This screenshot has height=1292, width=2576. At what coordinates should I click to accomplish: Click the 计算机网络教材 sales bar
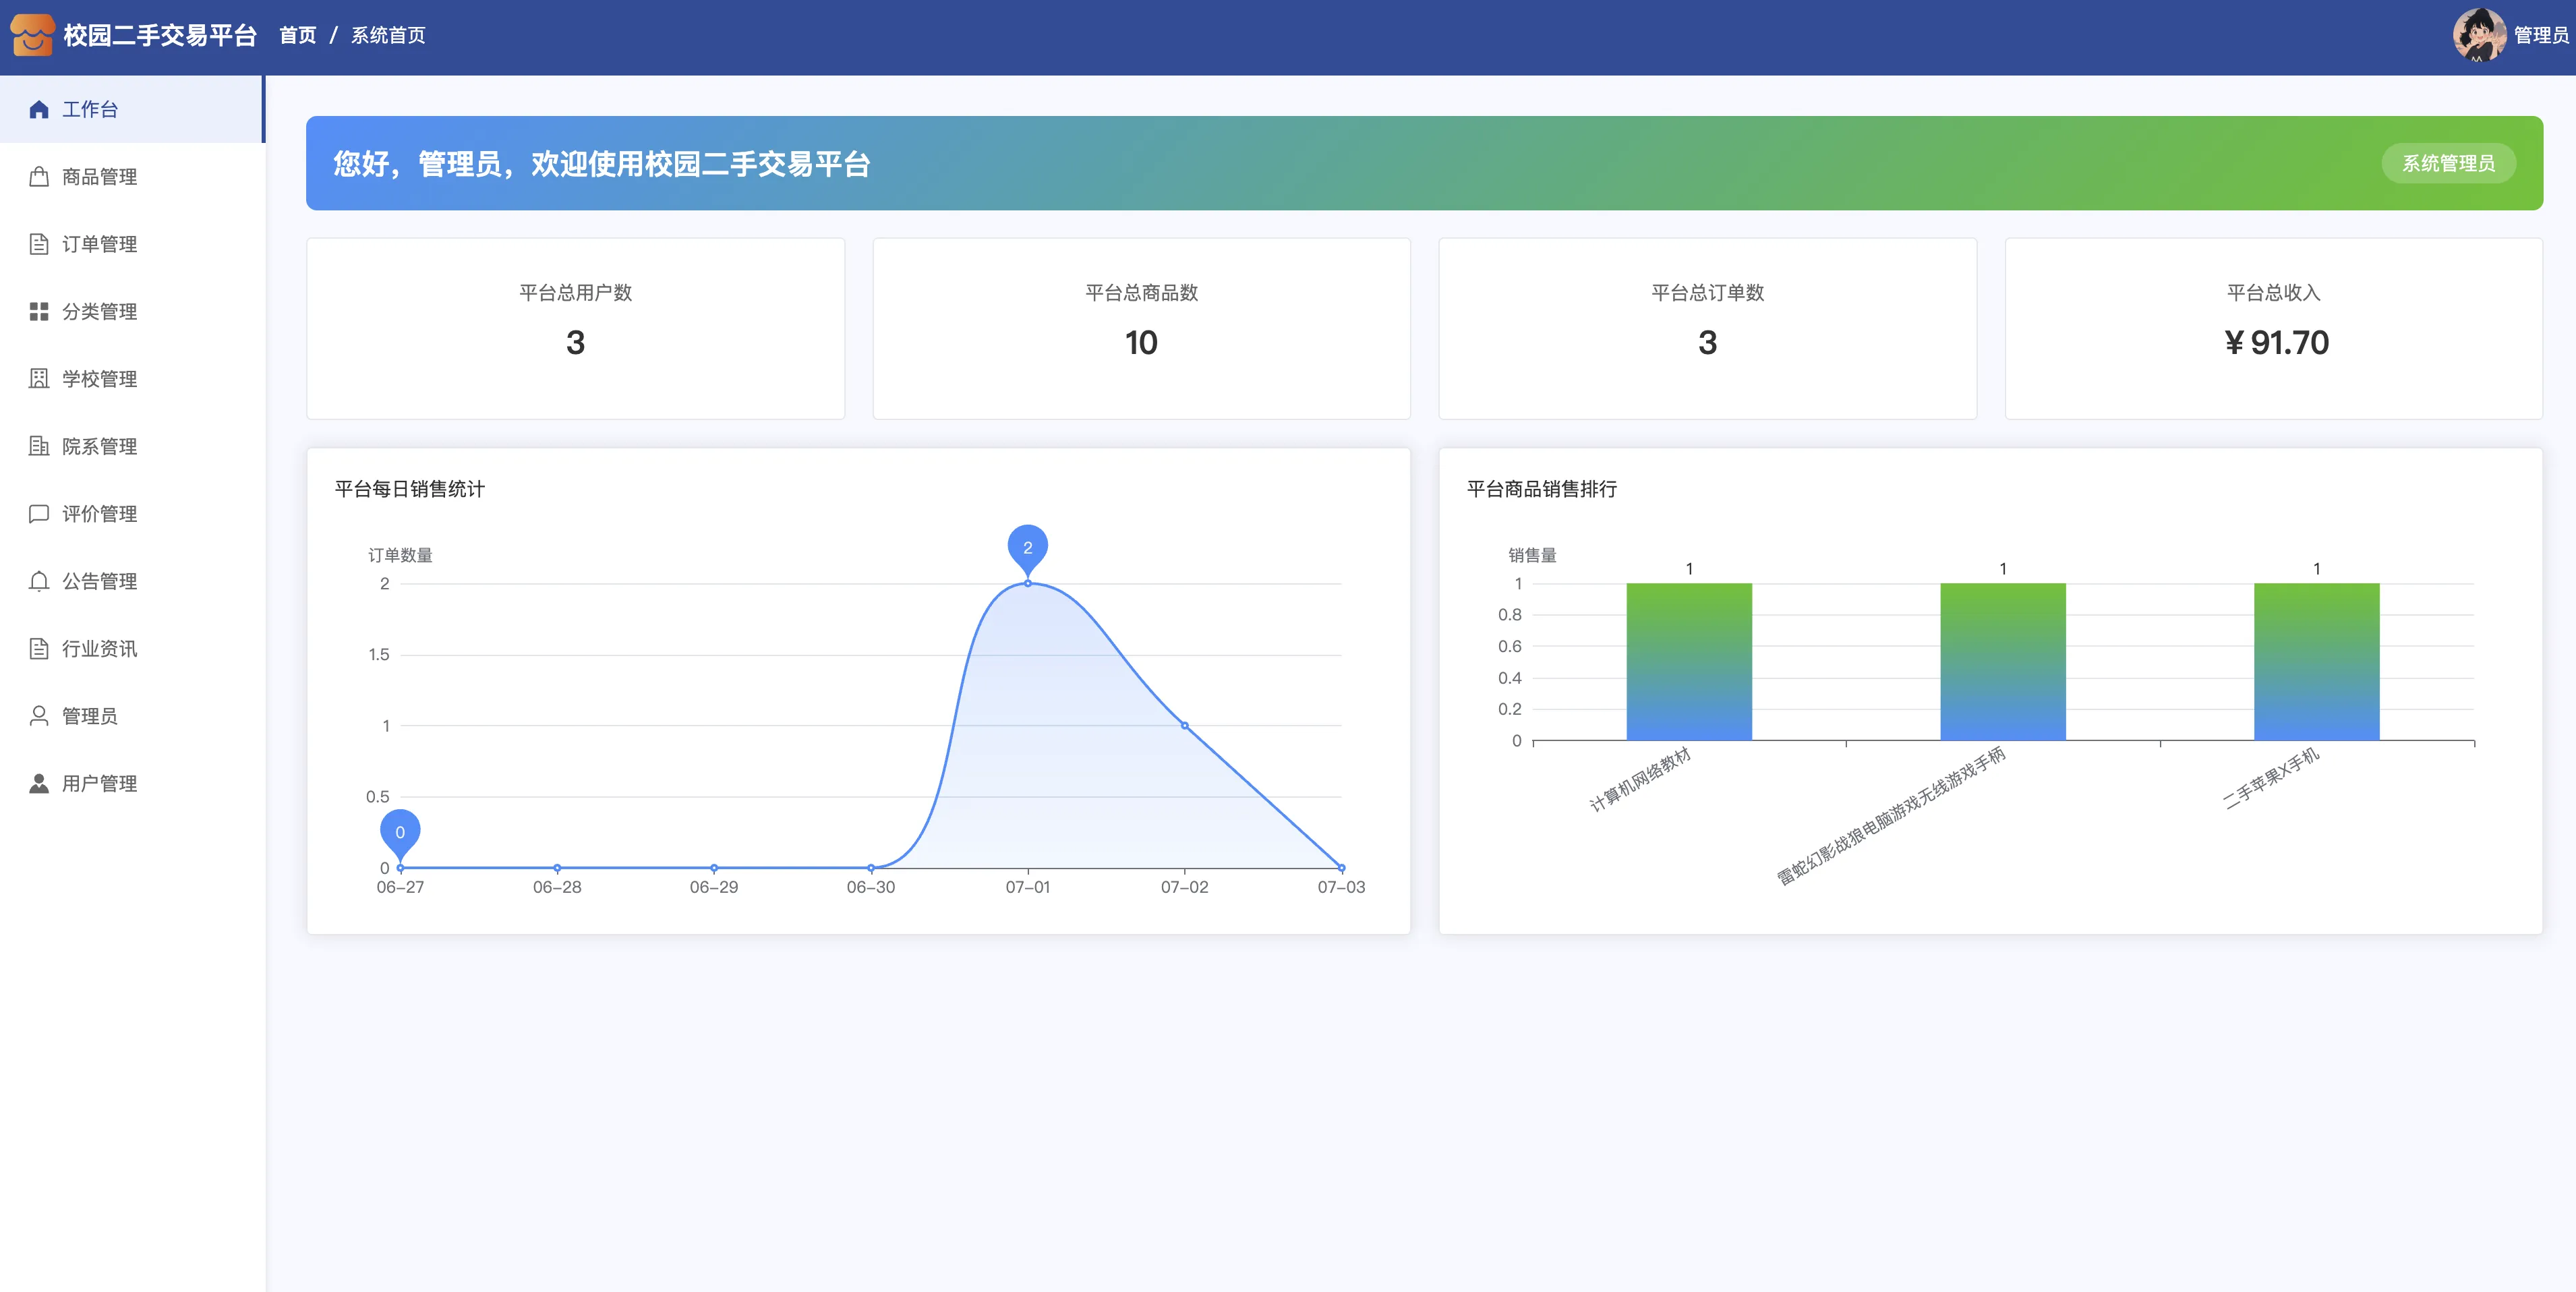[1688, 662]
